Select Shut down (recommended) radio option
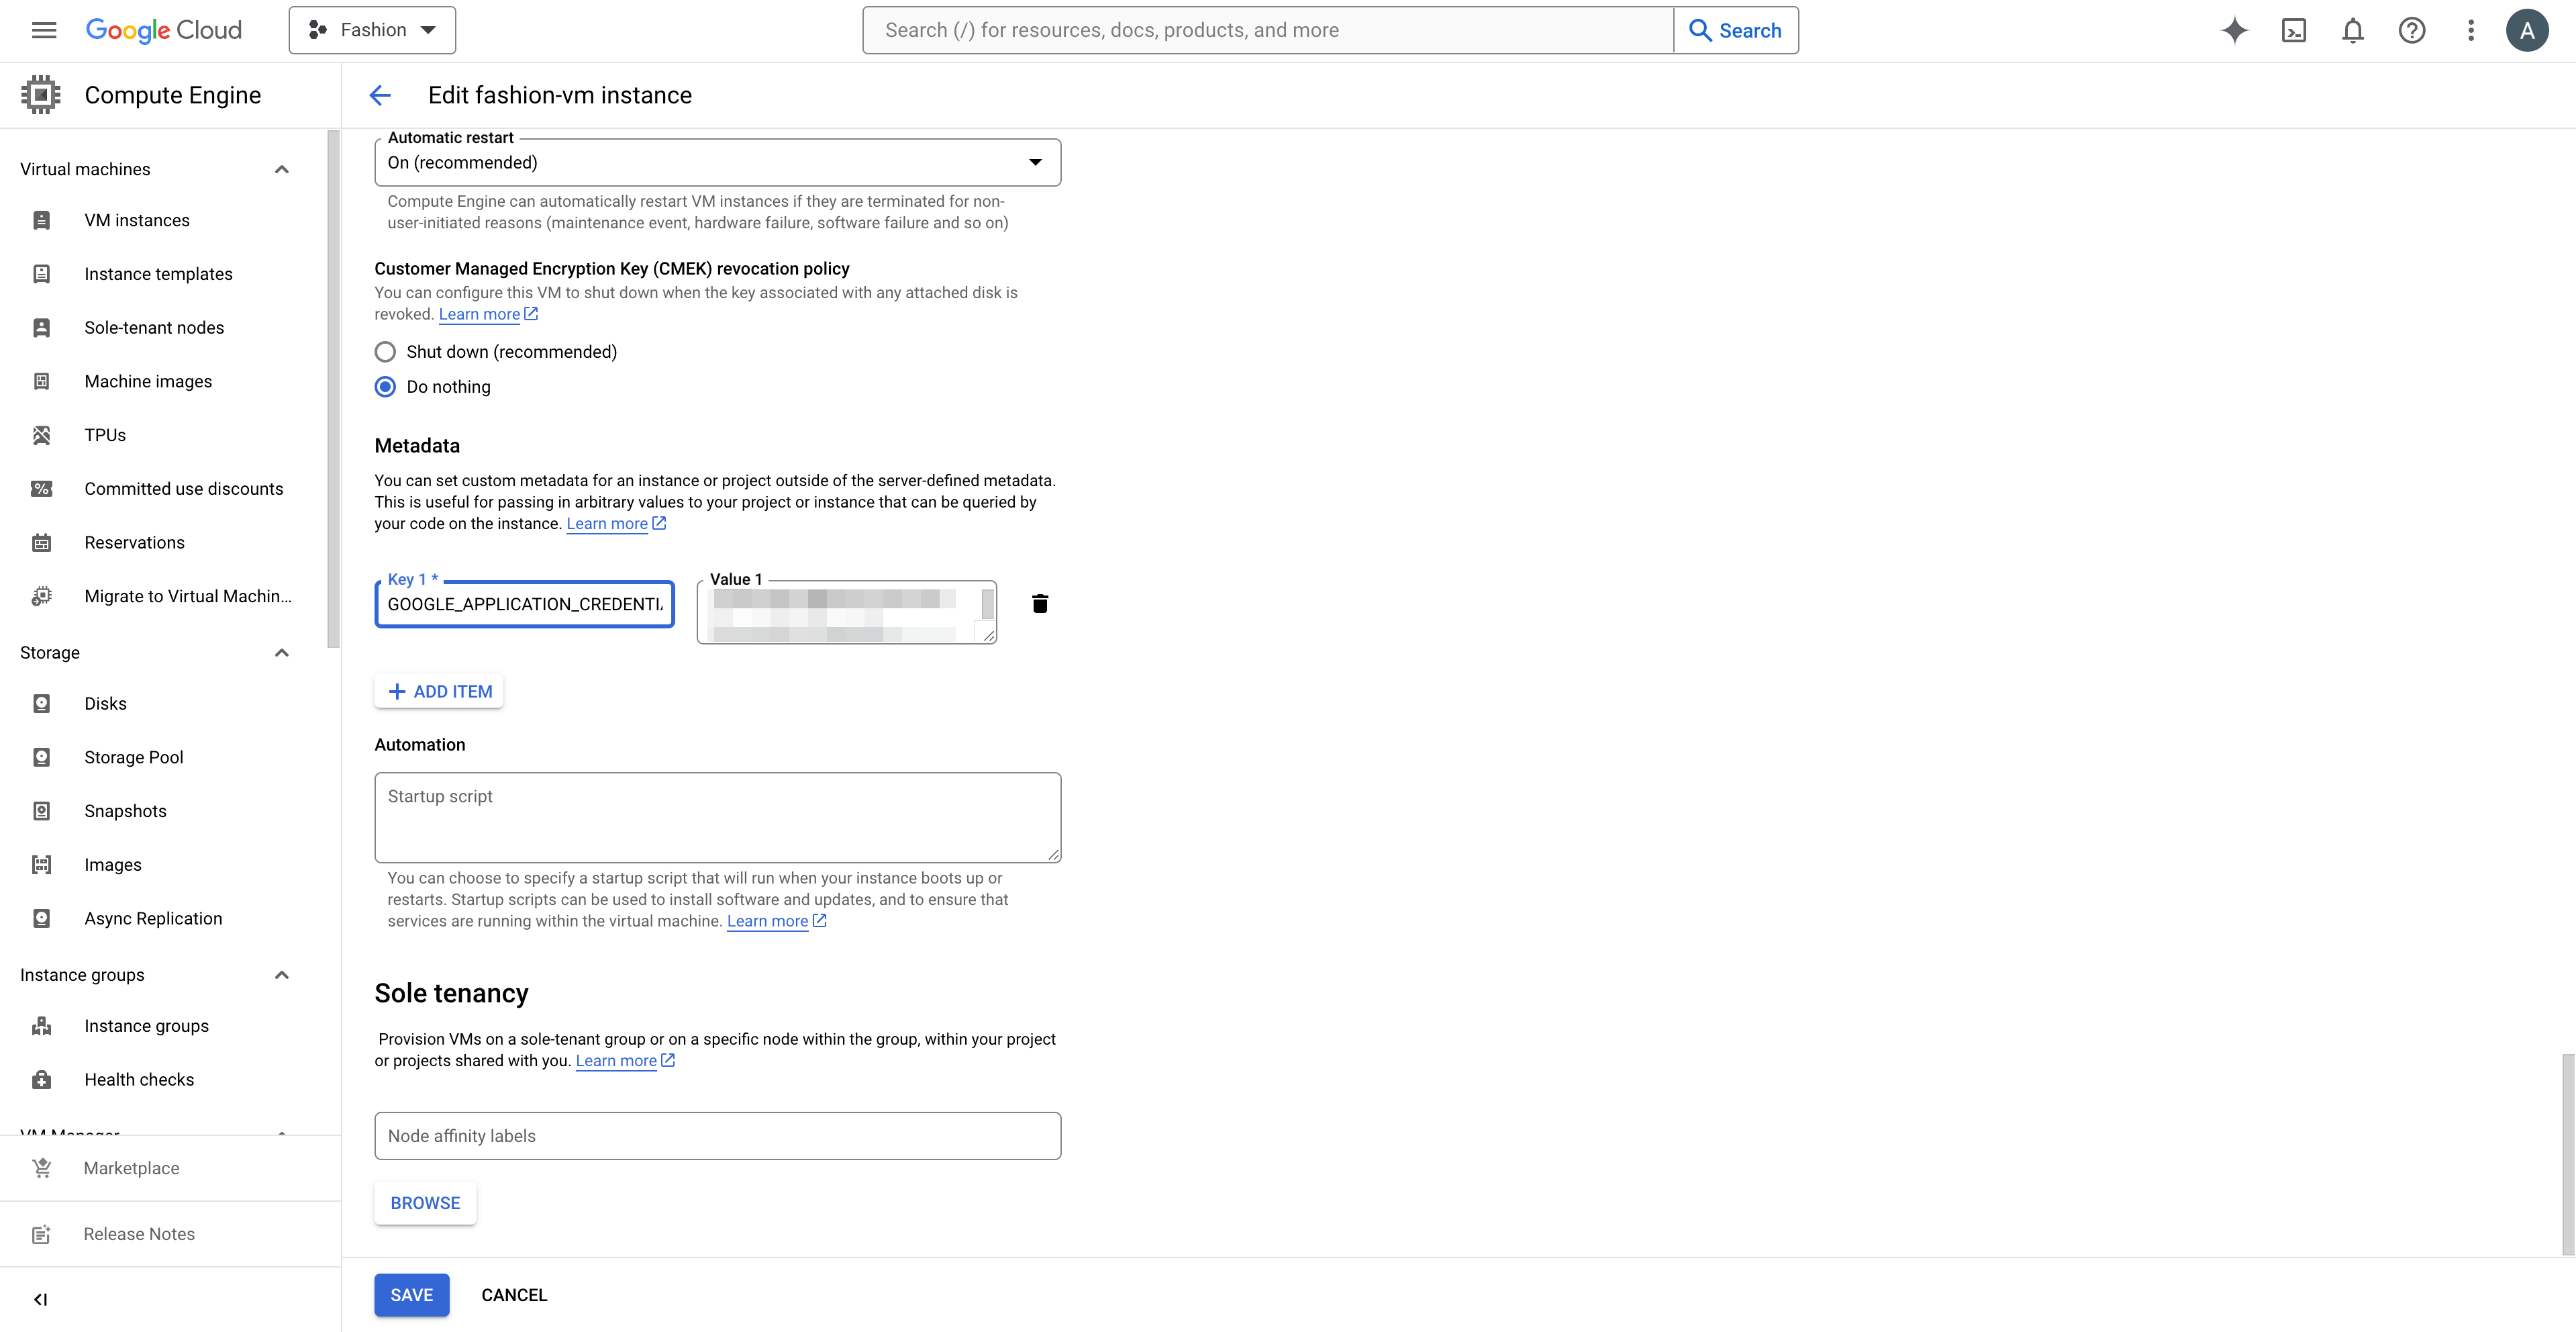The image size is (2576, 1332). tap(385, 352)
